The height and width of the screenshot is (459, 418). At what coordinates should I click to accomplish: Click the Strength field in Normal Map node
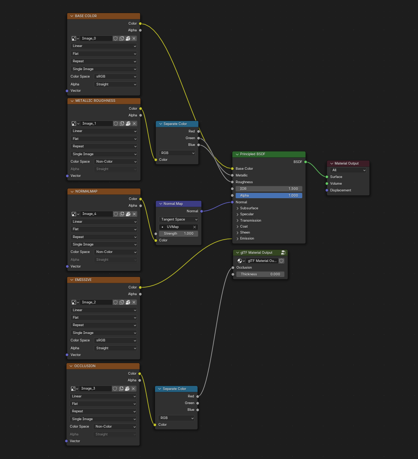[x=178, y=233]
